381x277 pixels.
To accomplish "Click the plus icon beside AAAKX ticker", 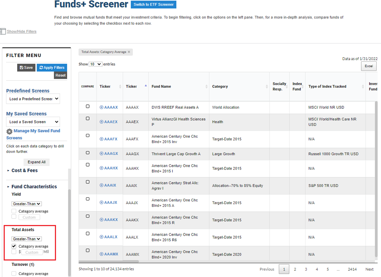I will [x=102, y=220].
